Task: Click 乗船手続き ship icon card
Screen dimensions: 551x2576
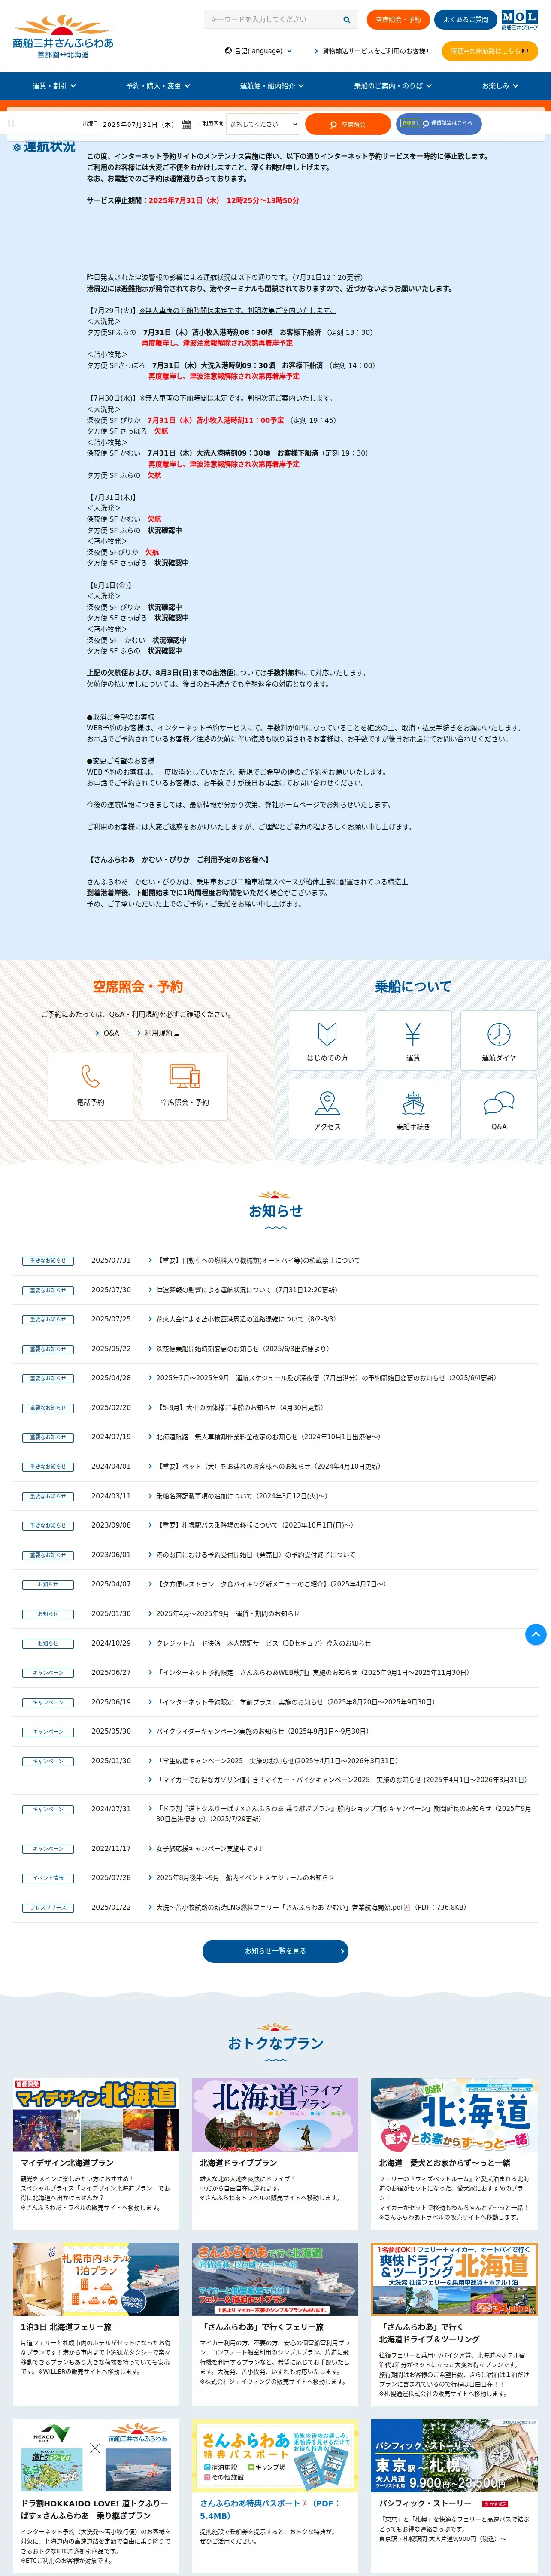Action: 413,1110
